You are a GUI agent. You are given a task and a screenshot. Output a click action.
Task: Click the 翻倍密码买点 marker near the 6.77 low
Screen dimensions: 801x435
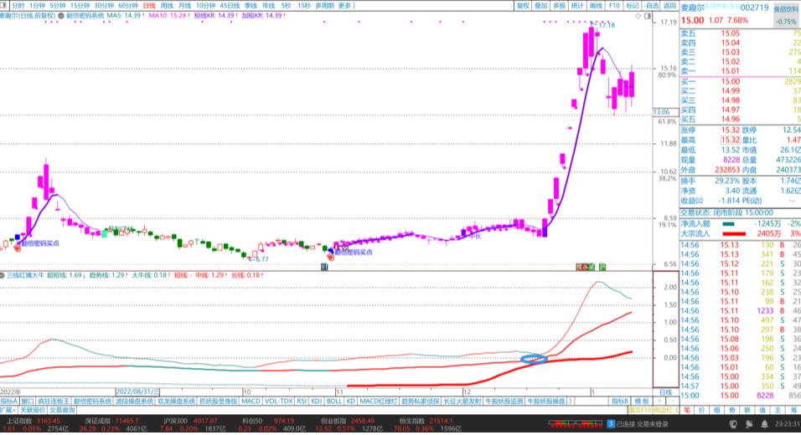(353, 253)
